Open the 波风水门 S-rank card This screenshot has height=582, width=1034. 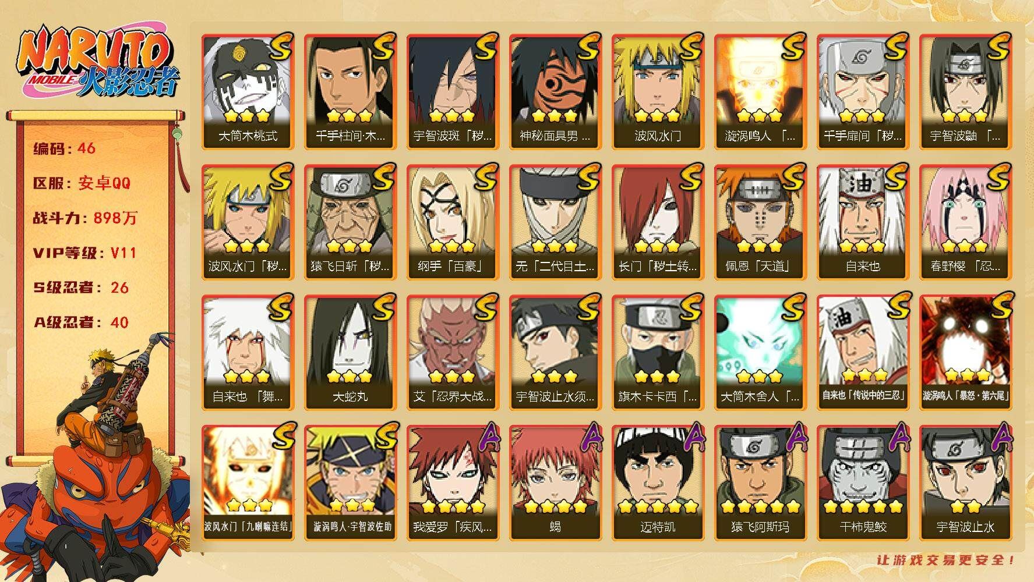point(658,91)
